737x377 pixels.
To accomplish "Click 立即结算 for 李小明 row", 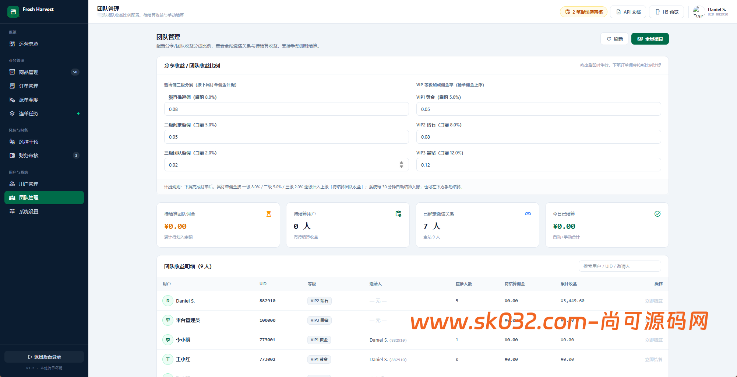I will point(653,340).
